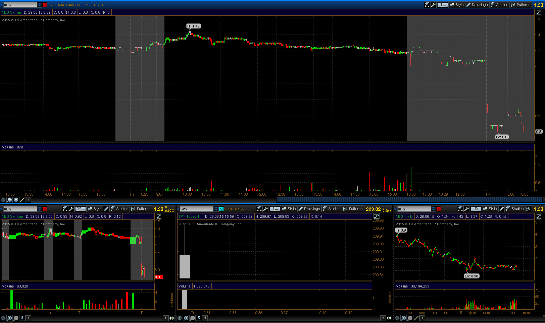Open Patterns menu of top NBG chart
545x323 pixels.
521,5
